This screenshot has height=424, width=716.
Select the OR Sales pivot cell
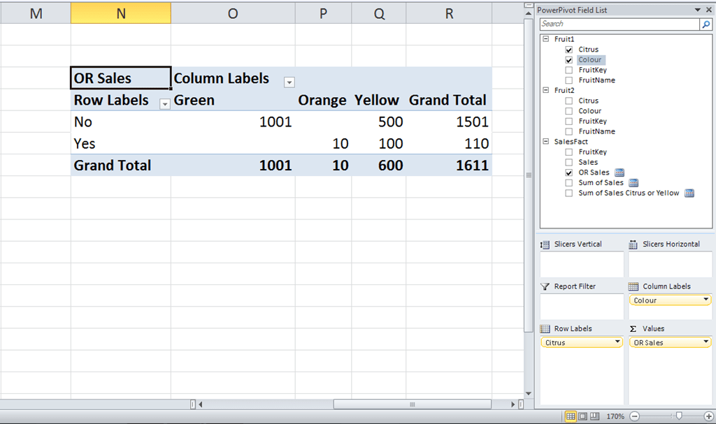click(x=121, y=78)
